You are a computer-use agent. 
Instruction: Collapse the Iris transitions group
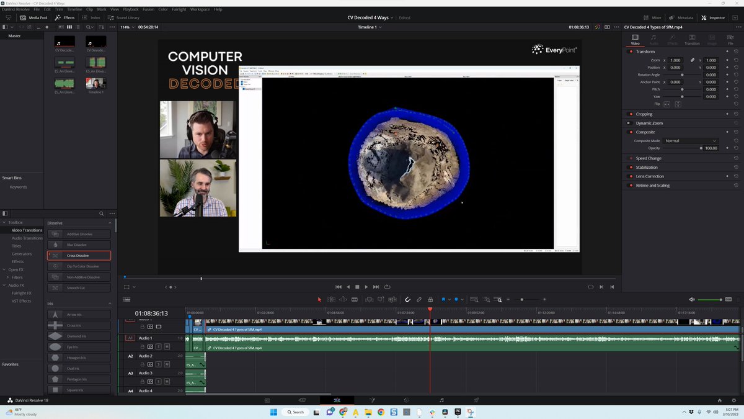pyautogui.click(x=110, y=304)
